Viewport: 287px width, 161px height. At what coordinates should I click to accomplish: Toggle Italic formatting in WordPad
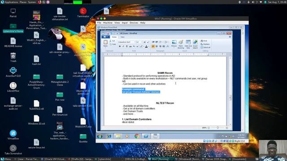point(123,47)
